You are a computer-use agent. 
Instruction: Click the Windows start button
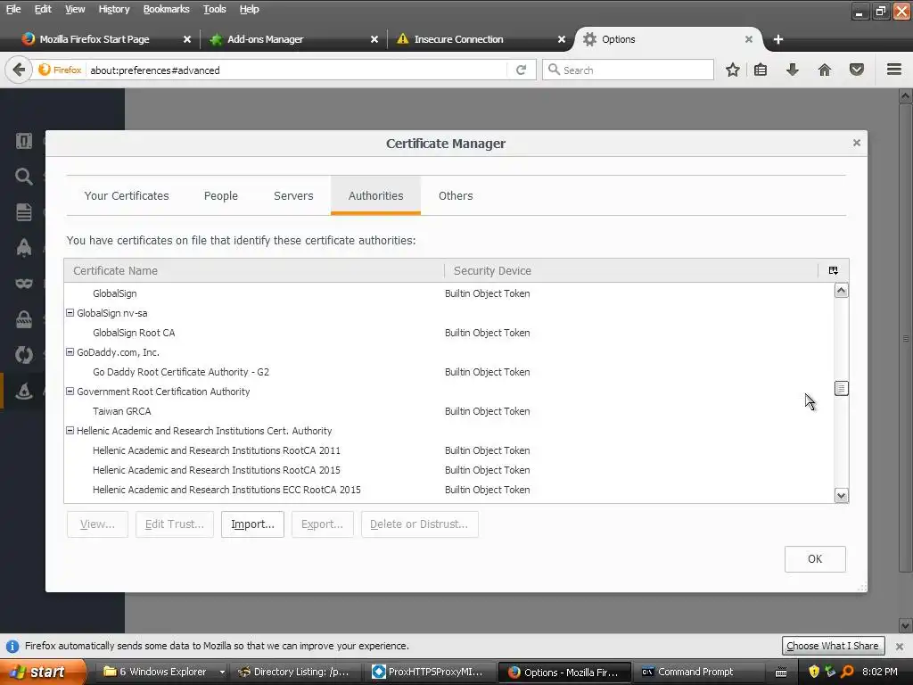point(41,672)
